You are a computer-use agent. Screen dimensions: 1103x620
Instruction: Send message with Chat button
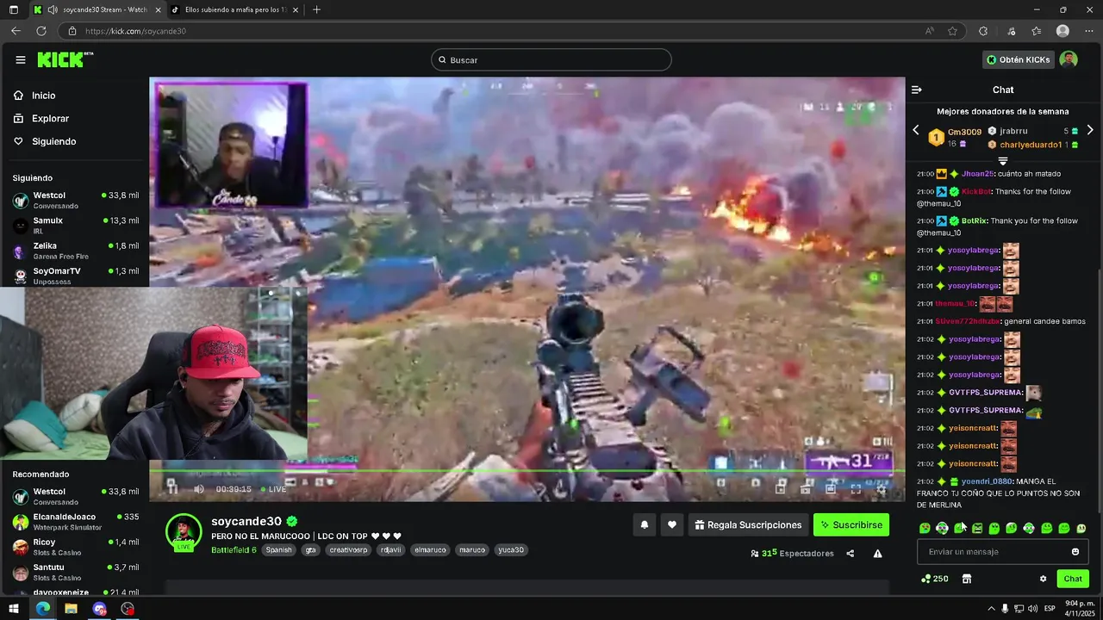click(1073, 579)
